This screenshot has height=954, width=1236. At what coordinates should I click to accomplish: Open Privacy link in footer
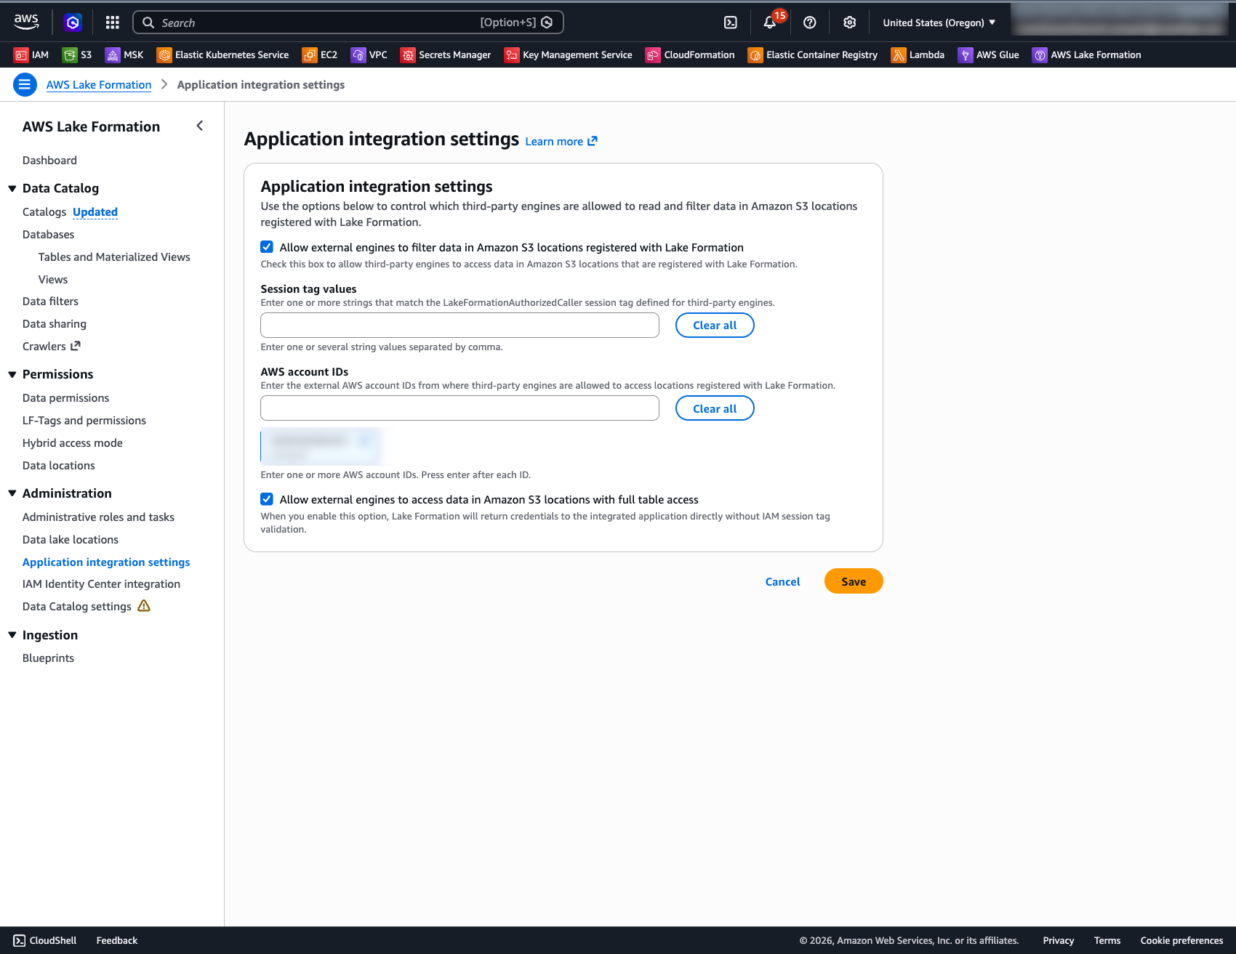pyautogui.click(x=1058, y=940)
